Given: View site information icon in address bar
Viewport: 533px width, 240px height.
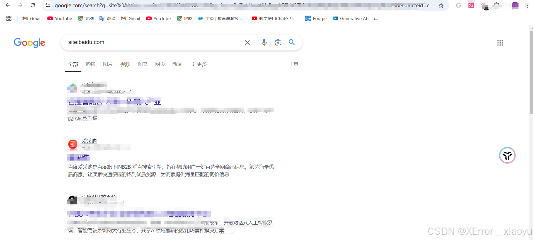Looking at the screenshot, I should [48, 5].
